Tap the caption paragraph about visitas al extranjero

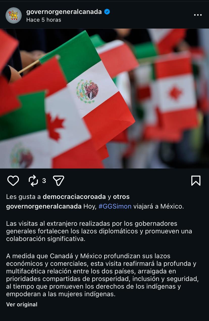(99, 231)
